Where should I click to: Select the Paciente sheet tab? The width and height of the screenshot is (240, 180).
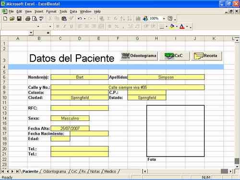click(x=30, y=171)
